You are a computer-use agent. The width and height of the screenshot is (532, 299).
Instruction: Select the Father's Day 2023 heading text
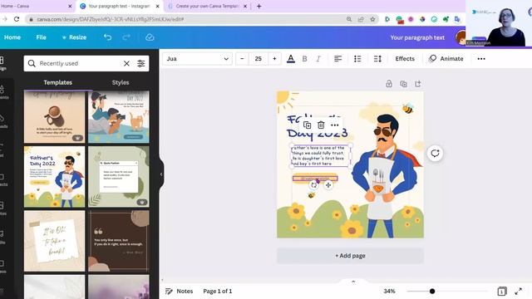317,126
